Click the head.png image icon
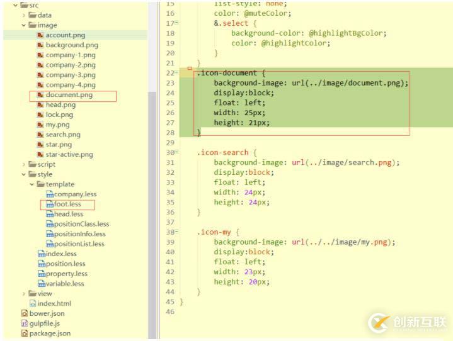This screenshot has height=341, width=453. click(40, 104)
